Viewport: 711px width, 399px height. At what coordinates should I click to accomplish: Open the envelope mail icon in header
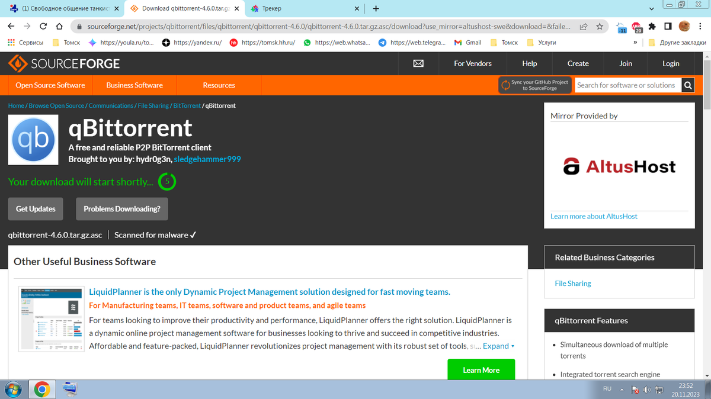(418, 63)
